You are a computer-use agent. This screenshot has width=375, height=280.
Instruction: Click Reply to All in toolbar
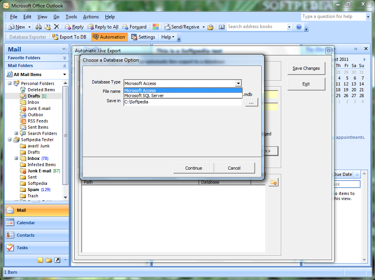pos(103,27)
